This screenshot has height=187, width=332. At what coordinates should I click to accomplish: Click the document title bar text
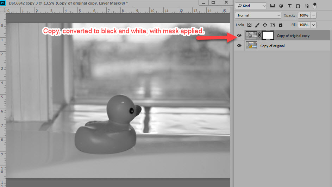[67, 3]
